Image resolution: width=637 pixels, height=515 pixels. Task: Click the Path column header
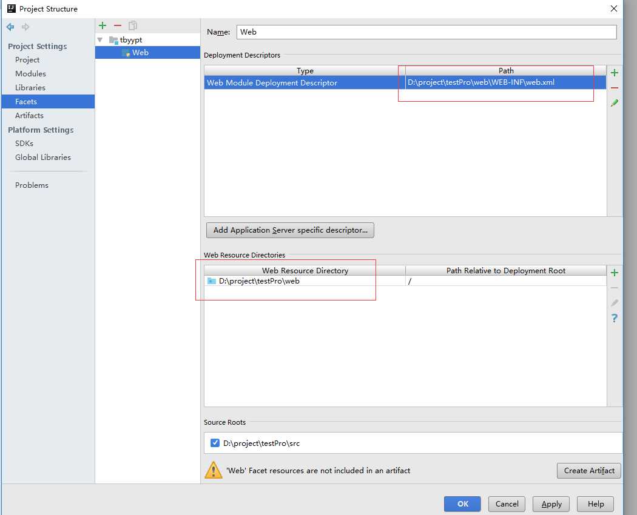click(x=506, y=71)
